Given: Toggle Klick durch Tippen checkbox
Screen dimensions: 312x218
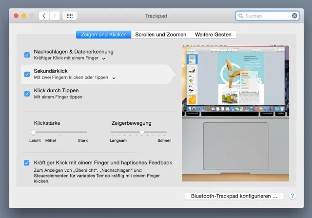Looking at the screenshot, I should 27,94.
